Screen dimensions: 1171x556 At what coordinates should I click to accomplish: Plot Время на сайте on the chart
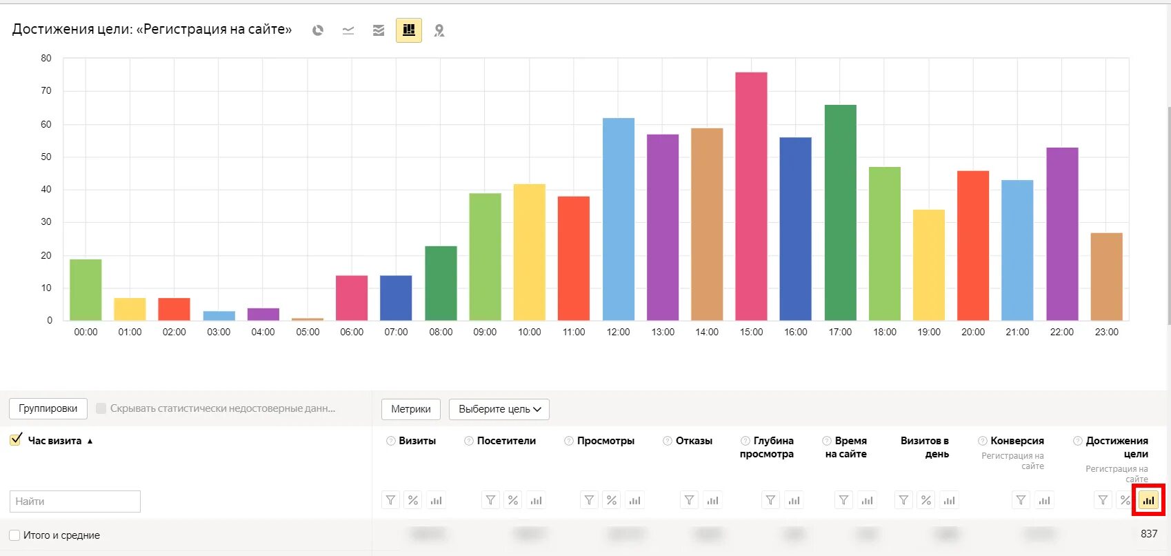(x=867, y=500)
